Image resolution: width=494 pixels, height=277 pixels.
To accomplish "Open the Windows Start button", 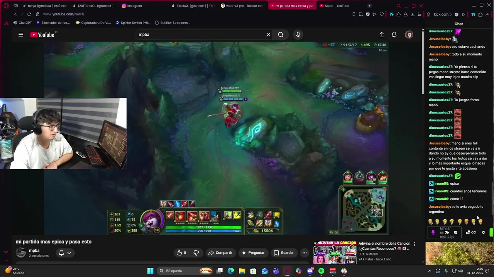I will [150, 271].
